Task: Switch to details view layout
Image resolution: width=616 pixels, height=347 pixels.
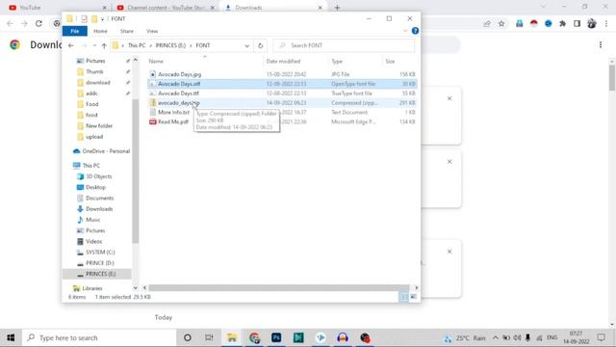Action: pos(403,297)
